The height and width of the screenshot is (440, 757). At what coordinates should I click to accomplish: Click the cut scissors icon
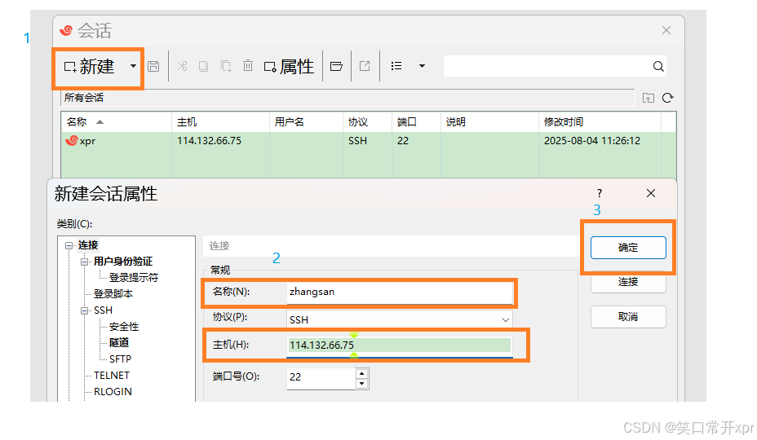coord(182,67)
